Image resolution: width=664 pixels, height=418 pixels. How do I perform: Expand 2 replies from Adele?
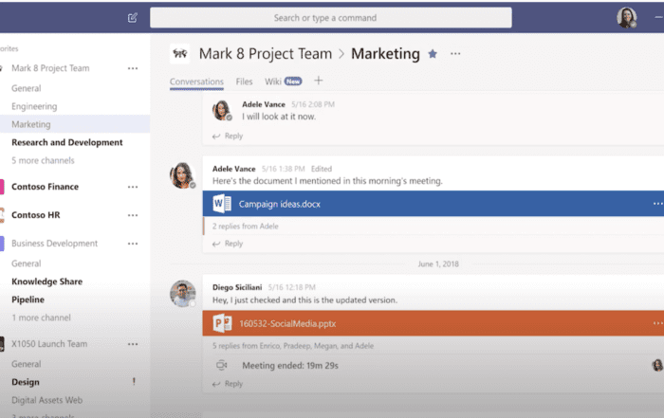pyautogui.click(x=245, y=226)
